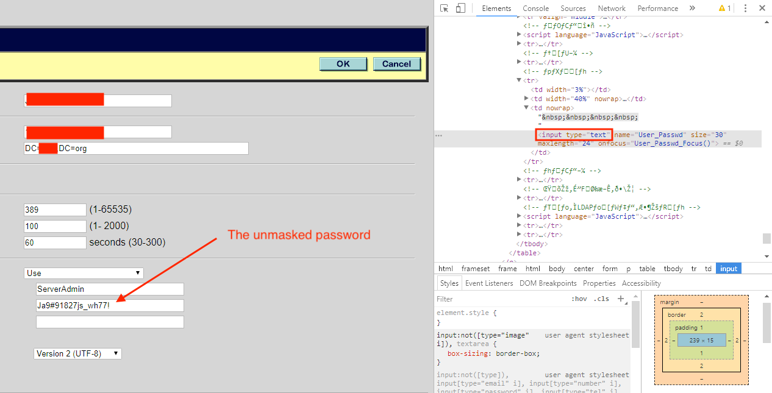Select the Styles pane tab
Viewport: 772px width, 393px height.
click(x=449, y=283)
